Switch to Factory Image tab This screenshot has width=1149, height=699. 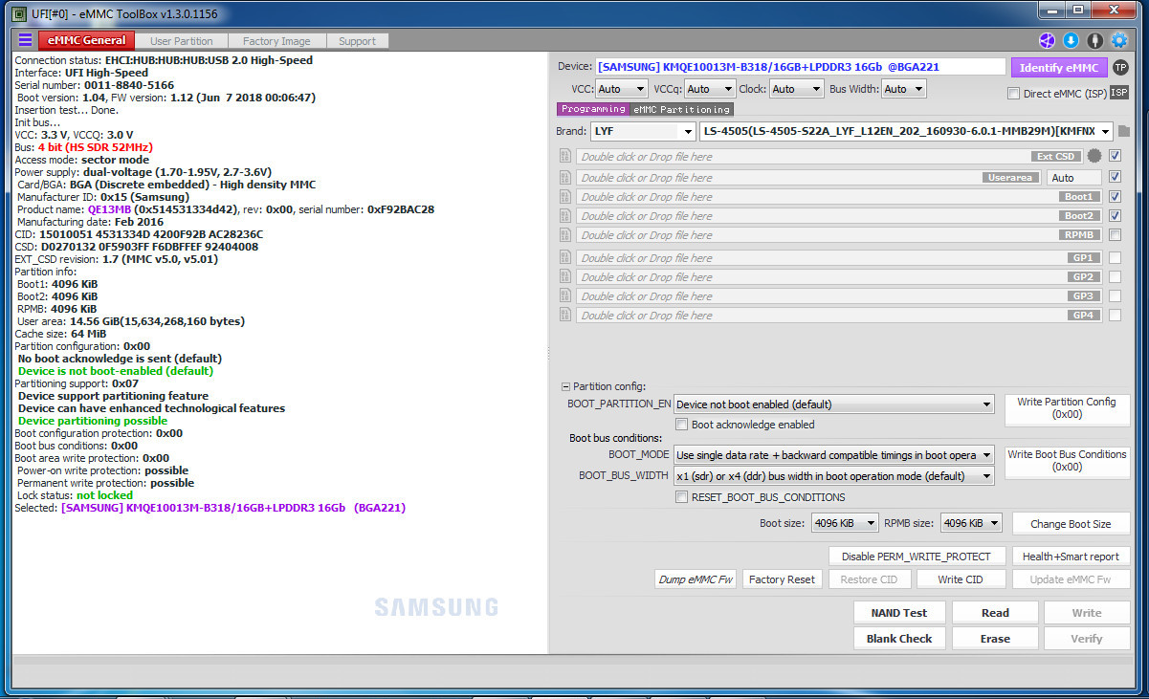tap(276, 41)
